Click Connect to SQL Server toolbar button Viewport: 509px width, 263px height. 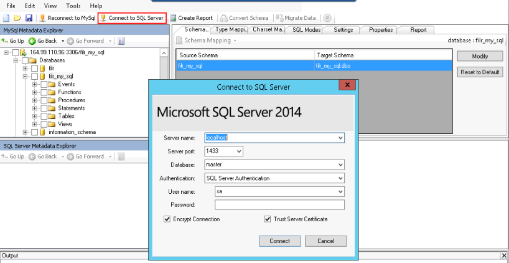click(132, 18)
